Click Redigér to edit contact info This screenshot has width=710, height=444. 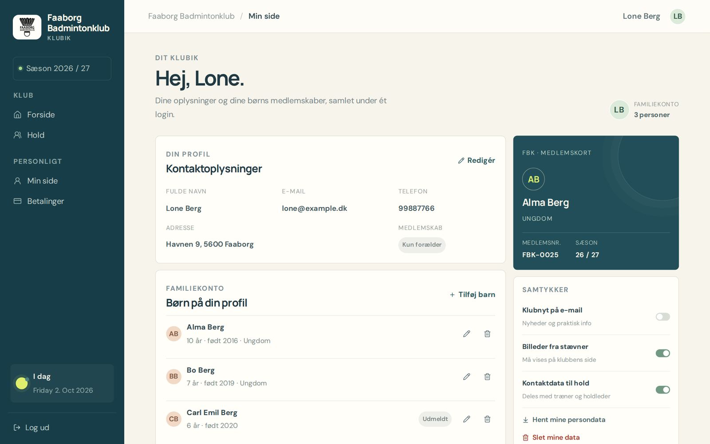(476, 160)
